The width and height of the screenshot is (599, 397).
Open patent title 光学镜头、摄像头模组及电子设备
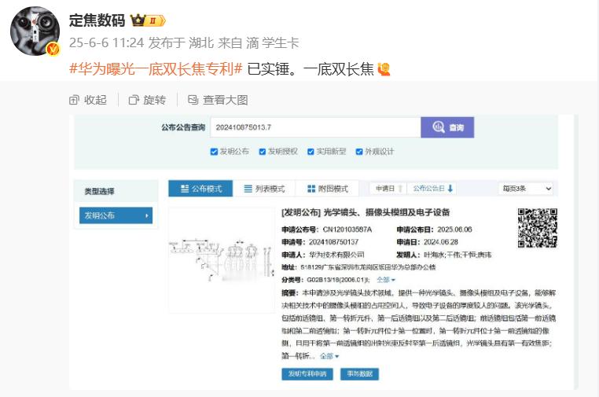386,212
